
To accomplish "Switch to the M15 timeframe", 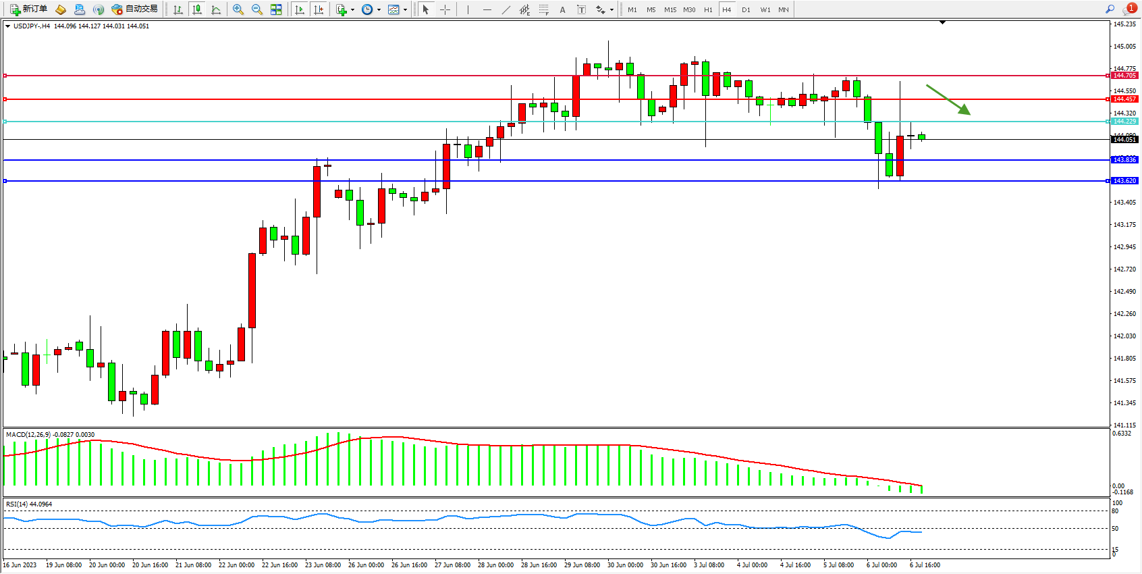I will click(670, 9).
